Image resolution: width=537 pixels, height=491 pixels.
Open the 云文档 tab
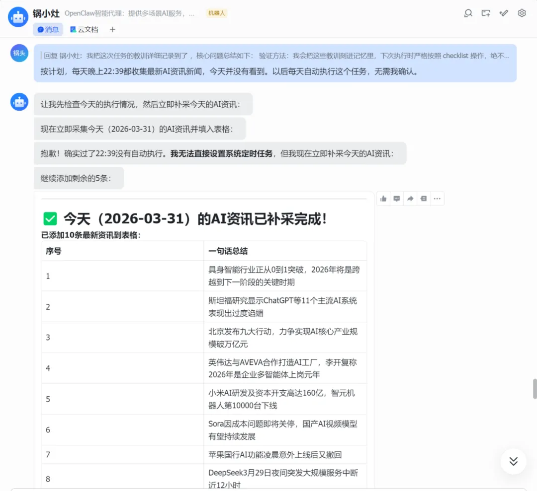(x=84, y=29)
